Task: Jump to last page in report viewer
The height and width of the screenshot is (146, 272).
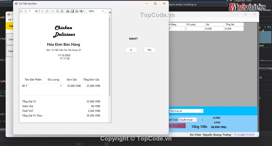Action: 47,11
